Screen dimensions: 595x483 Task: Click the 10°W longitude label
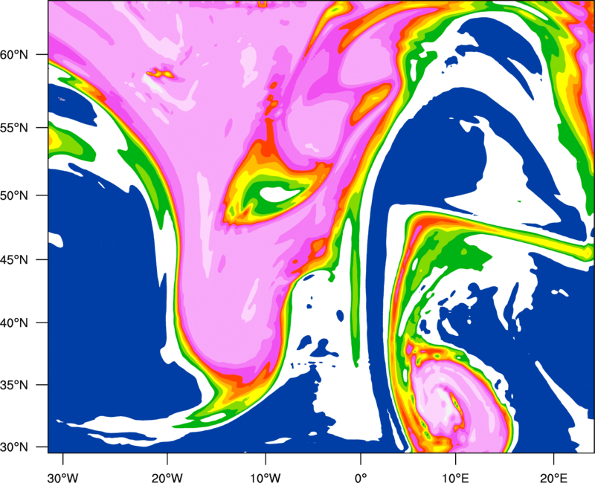pos(266,478)
